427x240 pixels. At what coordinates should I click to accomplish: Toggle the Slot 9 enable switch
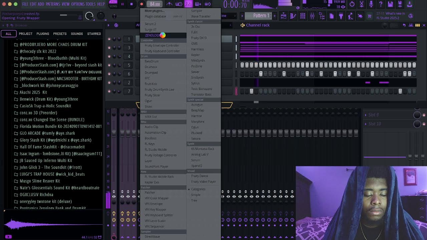point(424,115)
